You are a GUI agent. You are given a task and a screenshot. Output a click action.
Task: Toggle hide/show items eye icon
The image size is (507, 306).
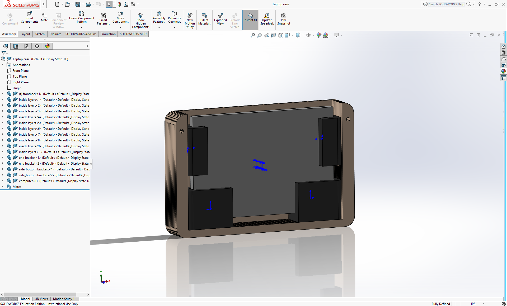(x=308, y=35)
